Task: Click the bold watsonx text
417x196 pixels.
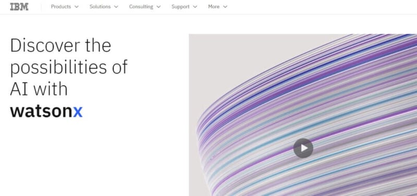Action: pyautogui.click(x=46, y=111)
